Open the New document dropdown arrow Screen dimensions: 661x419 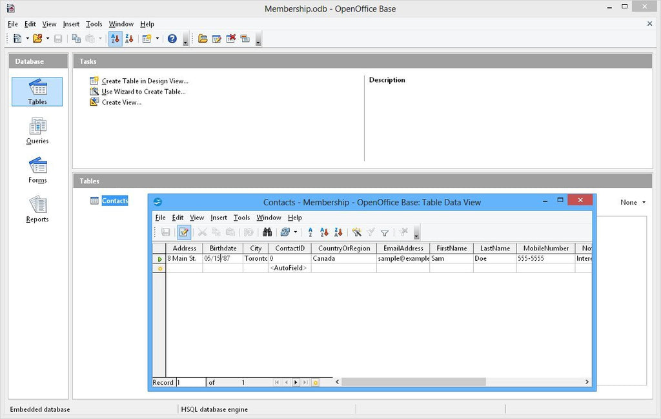[27, 39]
